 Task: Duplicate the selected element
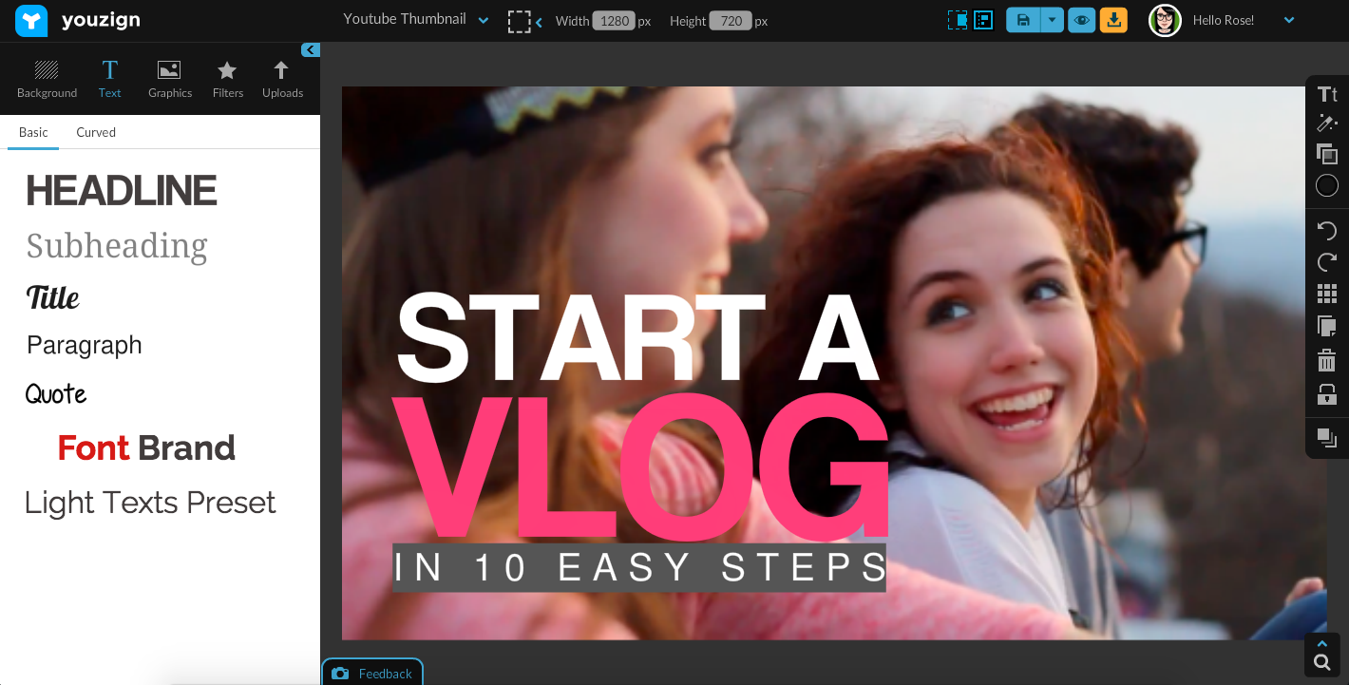point(1327,326)
